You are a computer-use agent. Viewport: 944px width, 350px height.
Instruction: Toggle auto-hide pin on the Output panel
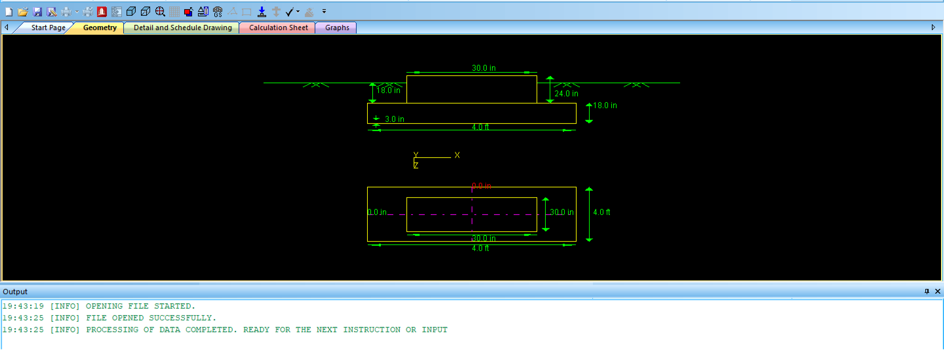(927, 292)
